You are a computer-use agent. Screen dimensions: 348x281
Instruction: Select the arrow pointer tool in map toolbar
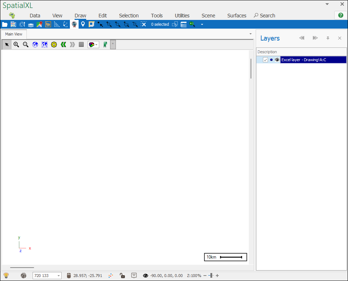(x=7, y=45)
